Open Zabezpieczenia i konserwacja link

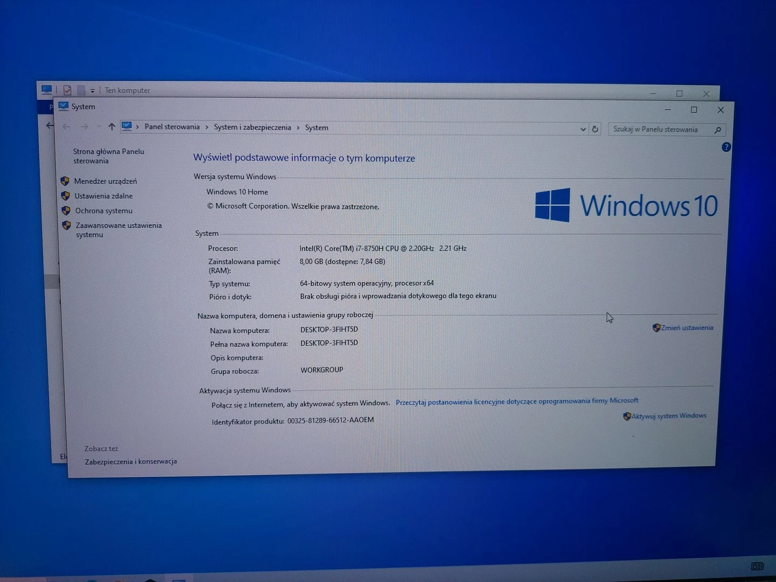point(130,462)
